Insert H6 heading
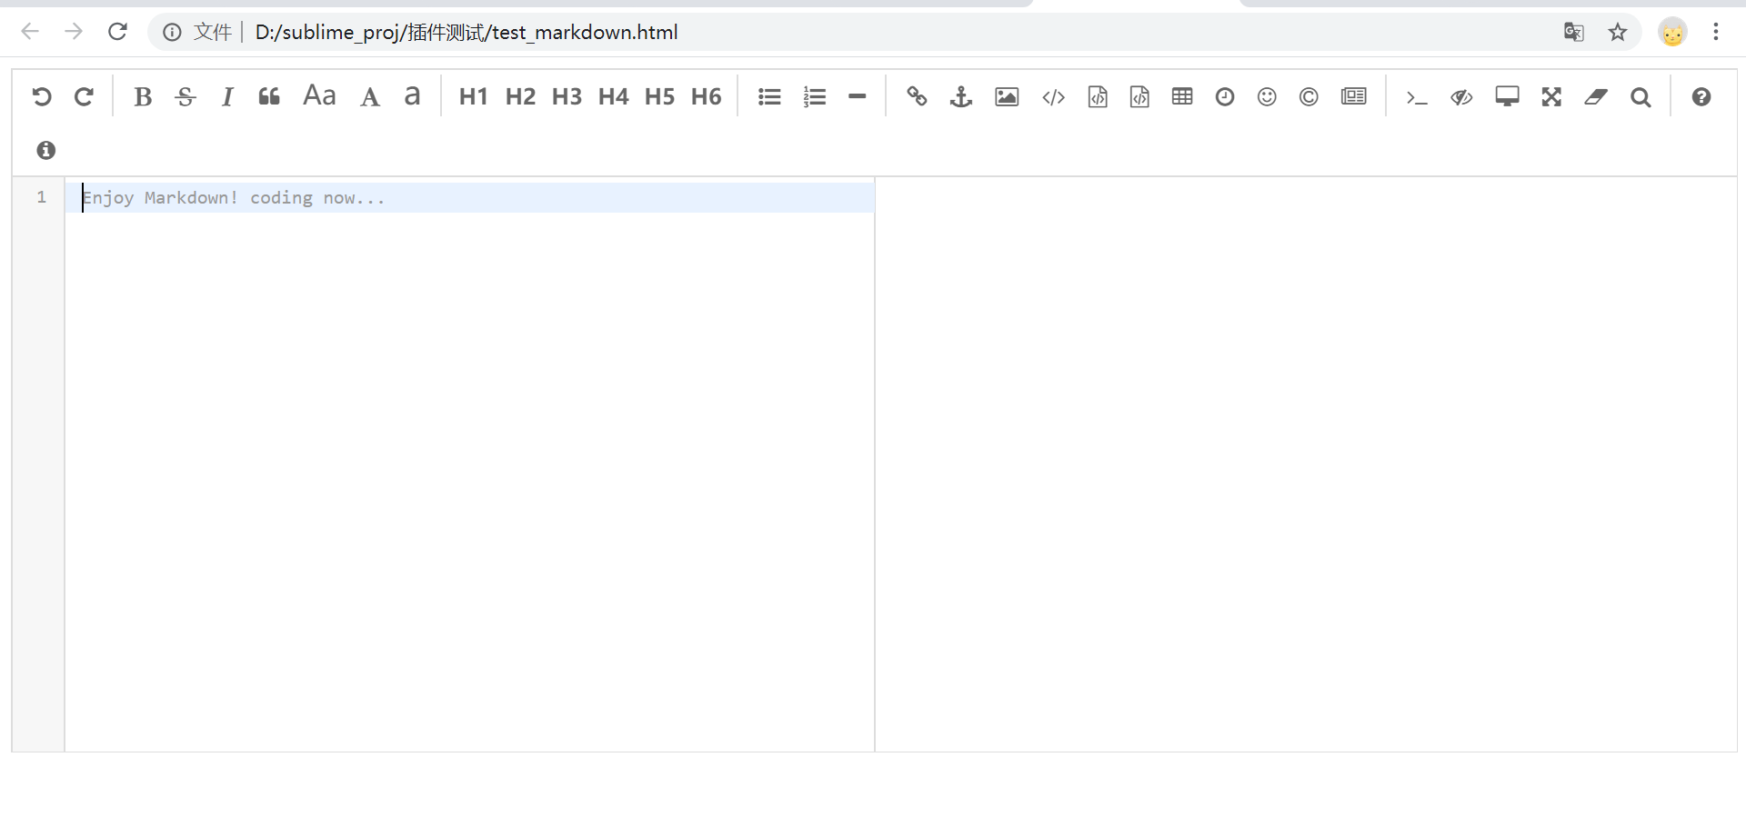 coord(706,96)
